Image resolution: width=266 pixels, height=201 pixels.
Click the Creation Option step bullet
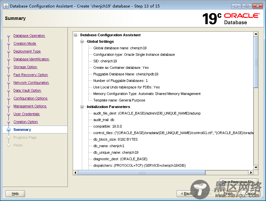(9, 122)
